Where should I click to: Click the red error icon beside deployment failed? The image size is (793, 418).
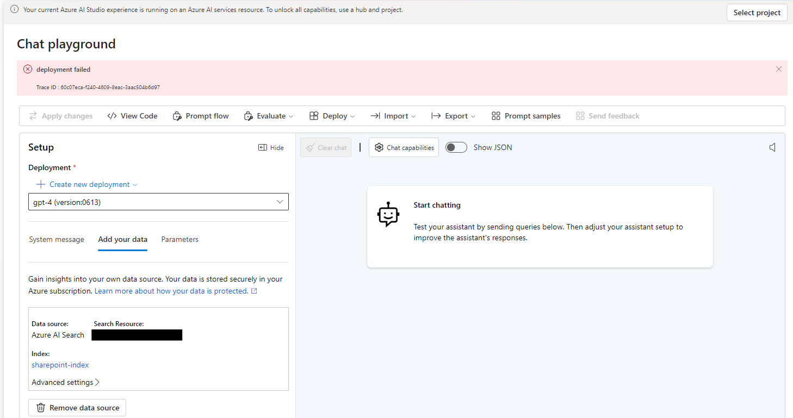(x=28, y=69)
